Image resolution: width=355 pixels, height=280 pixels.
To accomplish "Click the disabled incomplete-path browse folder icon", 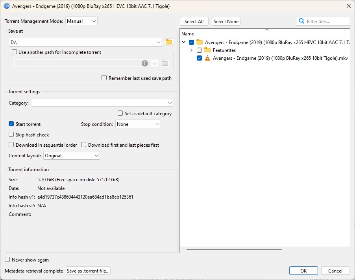I will point(165,63).
